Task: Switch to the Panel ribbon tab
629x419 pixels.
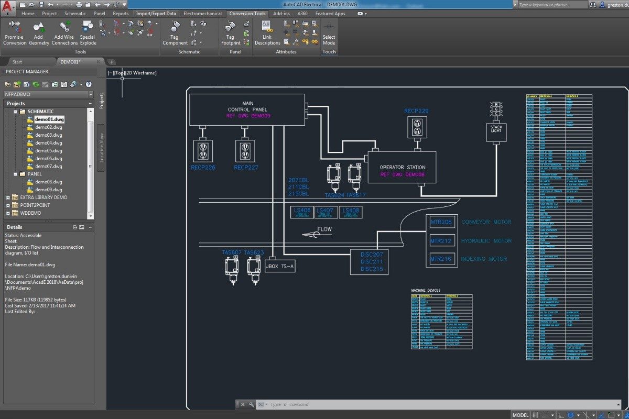Action: coord(100,14)
